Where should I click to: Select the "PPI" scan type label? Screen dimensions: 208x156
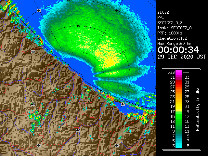click(x=161, y=18)
